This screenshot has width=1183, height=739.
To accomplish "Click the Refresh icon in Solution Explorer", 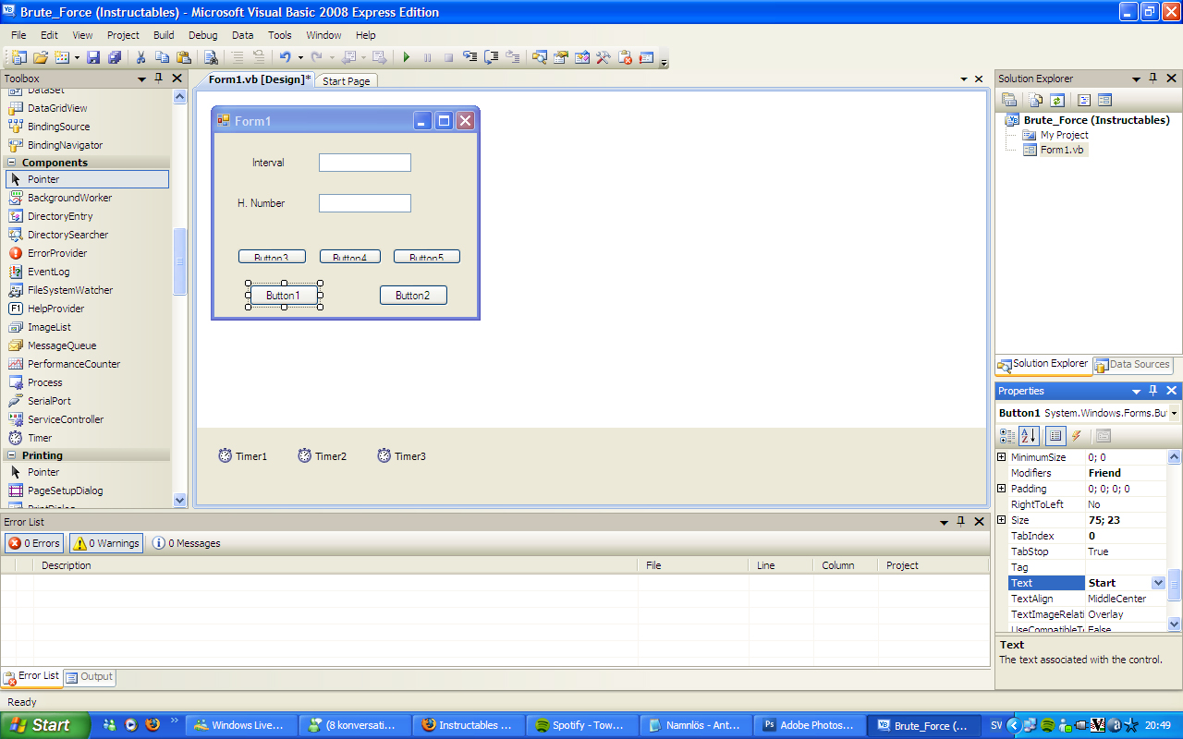I will pos(1056,100).
